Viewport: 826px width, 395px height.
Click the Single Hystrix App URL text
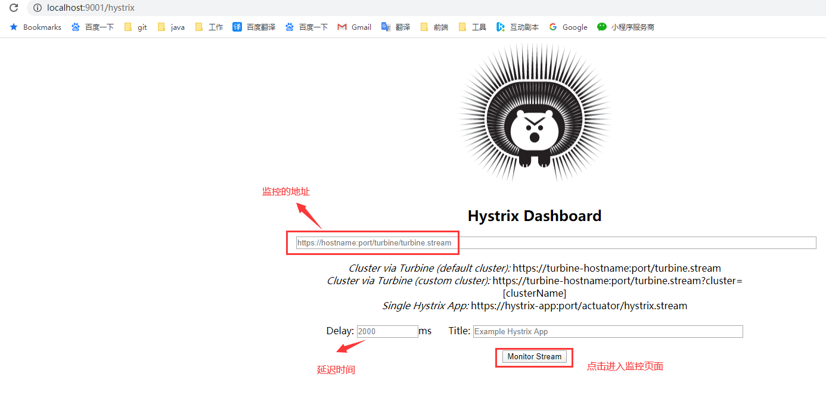coord(579,306)
